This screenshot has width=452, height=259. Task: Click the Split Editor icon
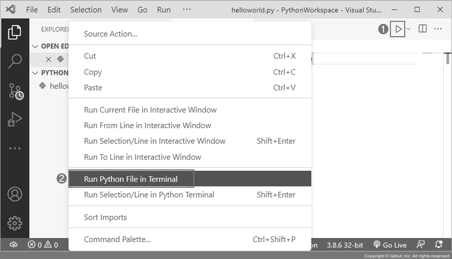(x=423, y=29)
